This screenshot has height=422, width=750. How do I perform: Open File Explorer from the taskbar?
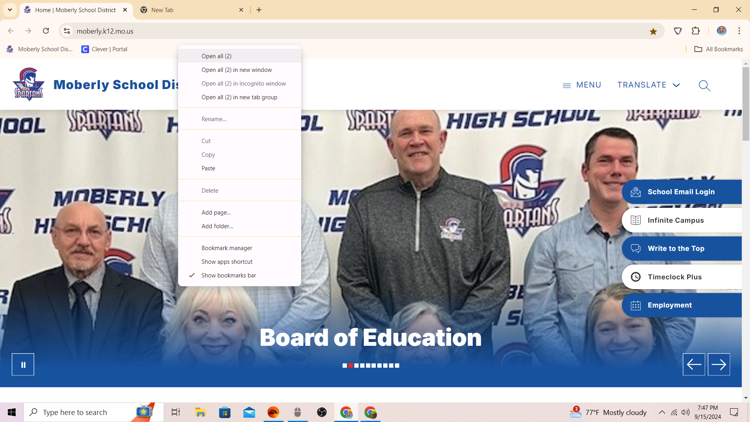click(x=200, y=412)
